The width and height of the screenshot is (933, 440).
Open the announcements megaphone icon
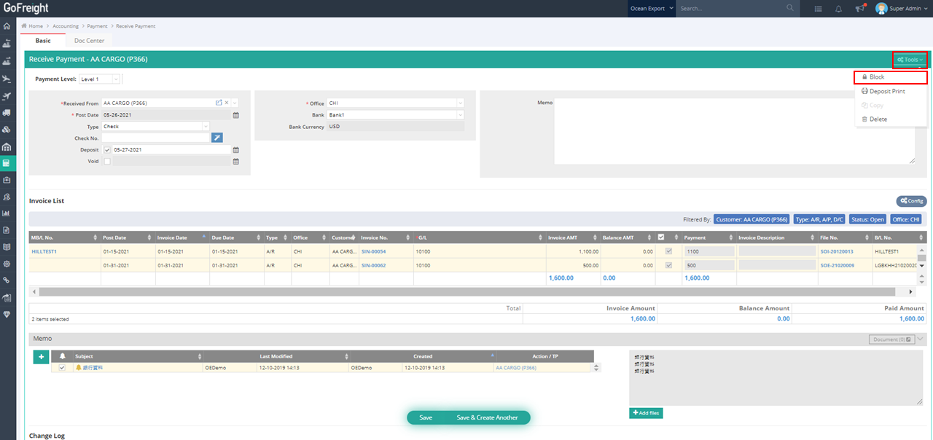pos(859,9)
